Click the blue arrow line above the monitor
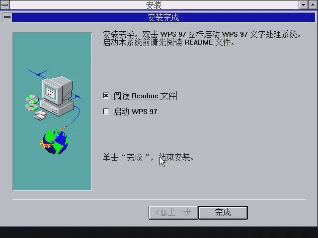Screen dimensions: 318x238 tap(38, 73)
